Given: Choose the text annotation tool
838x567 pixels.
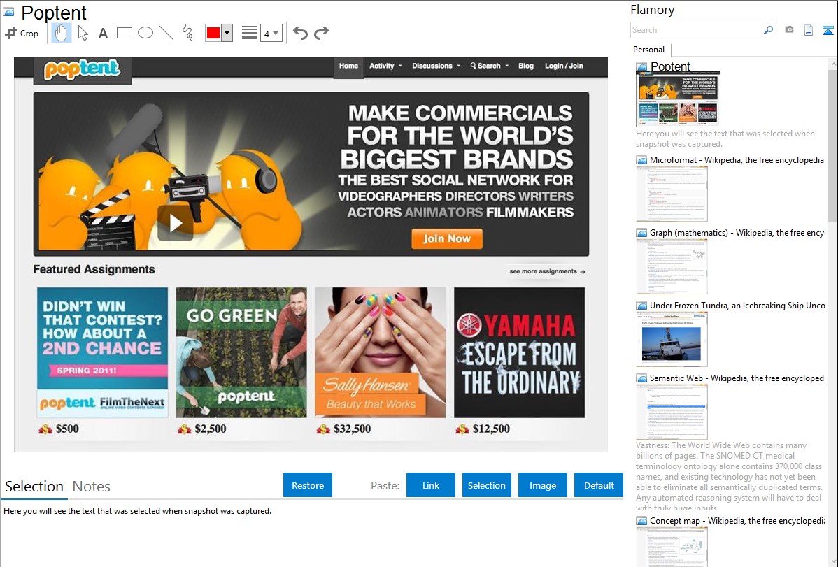Looking at the screenshot, I should [103, 33].
